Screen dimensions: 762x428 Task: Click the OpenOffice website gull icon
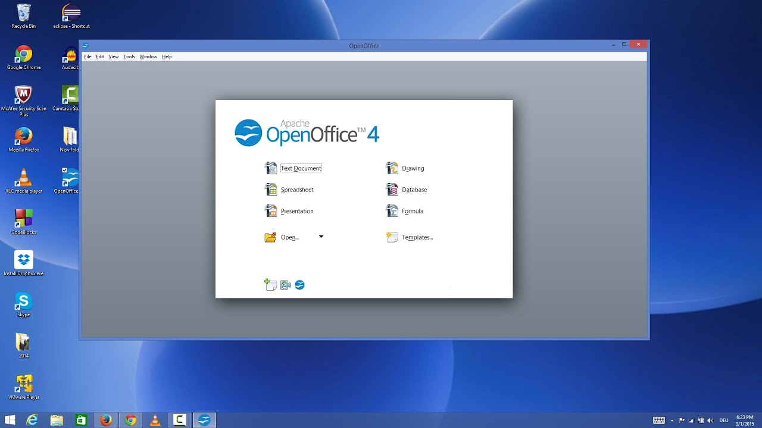coord(299,285)
